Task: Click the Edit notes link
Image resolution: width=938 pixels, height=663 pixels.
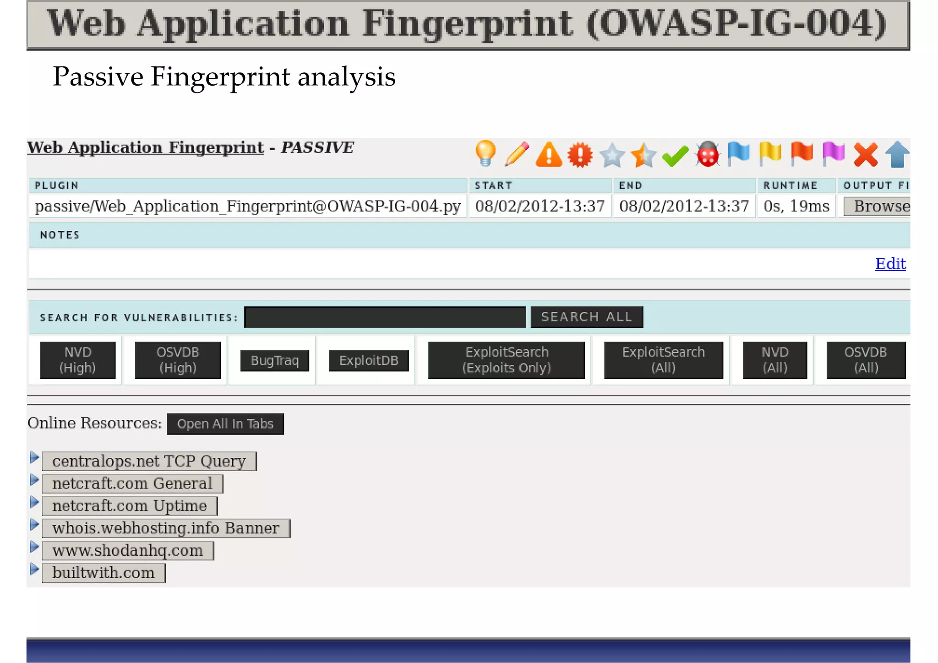Action: [890, 264]
